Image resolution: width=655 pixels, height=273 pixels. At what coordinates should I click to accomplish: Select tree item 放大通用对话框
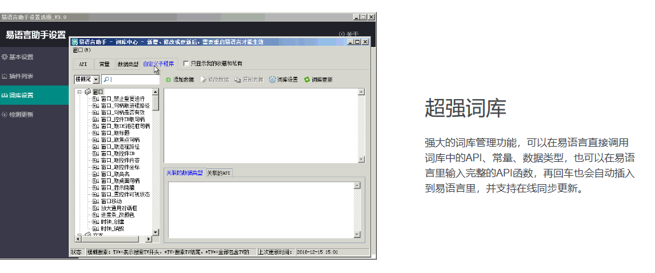(x=119, y=208)
